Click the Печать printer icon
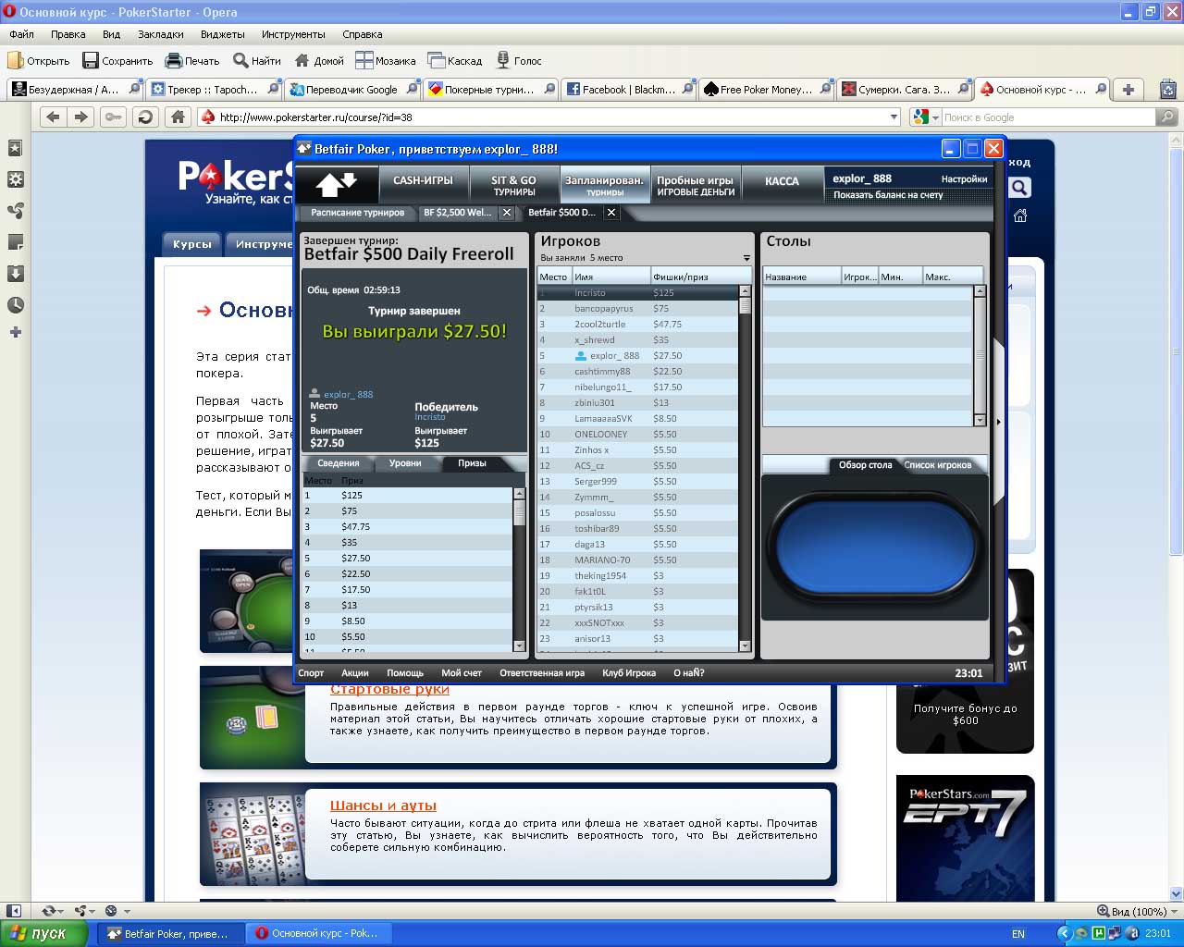 [173, 60]
